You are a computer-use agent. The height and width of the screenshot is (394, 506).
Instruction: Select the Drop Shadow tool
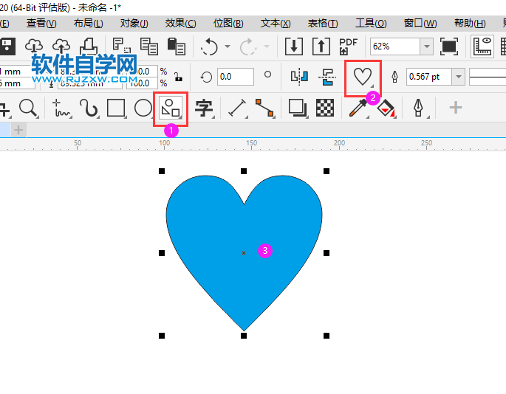click(x=297, y=108)
